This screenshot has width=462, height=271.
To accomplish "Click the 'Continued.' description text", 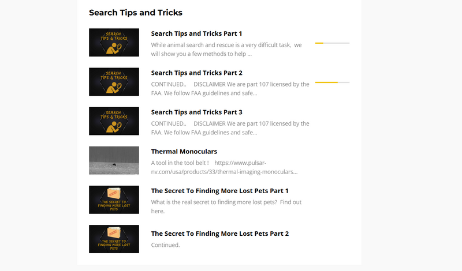I will (165, 245).
